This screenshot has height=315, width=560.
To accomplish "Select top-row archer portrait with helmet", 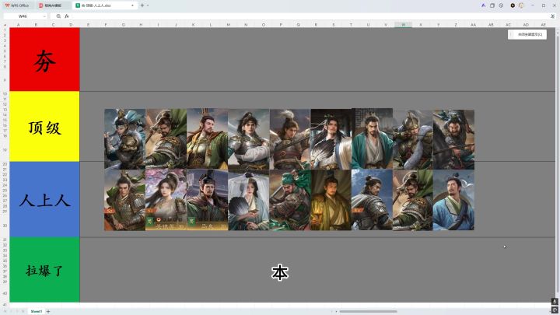I will pyautogui.click(x=413, y=139).
